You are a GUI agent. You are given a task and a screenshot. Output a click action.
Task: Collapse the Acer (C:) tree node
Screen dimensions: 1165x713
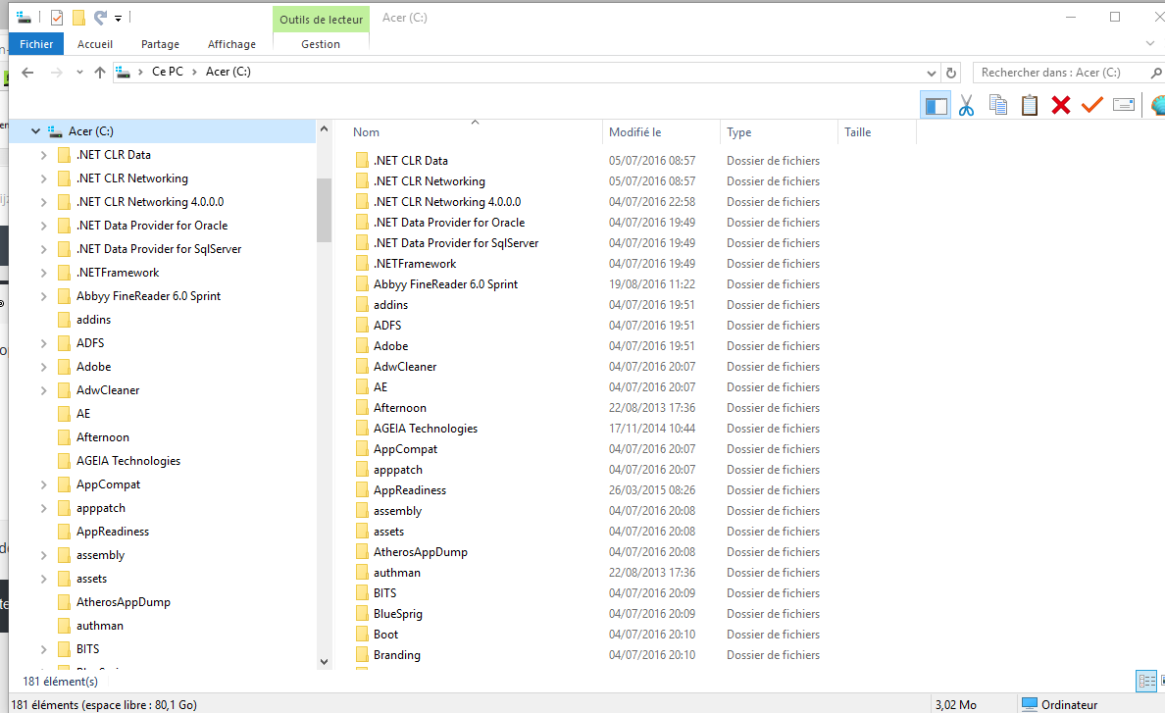(x=35, y=131)
